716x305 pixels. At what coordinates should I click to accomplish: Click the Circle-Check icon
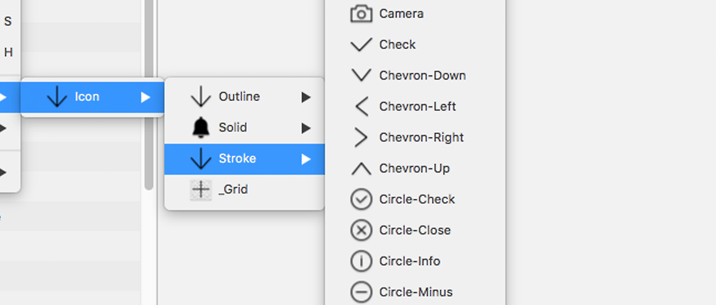point(361,199)
